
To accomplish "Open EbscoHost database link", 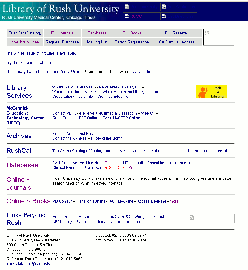I will [157, 163].
